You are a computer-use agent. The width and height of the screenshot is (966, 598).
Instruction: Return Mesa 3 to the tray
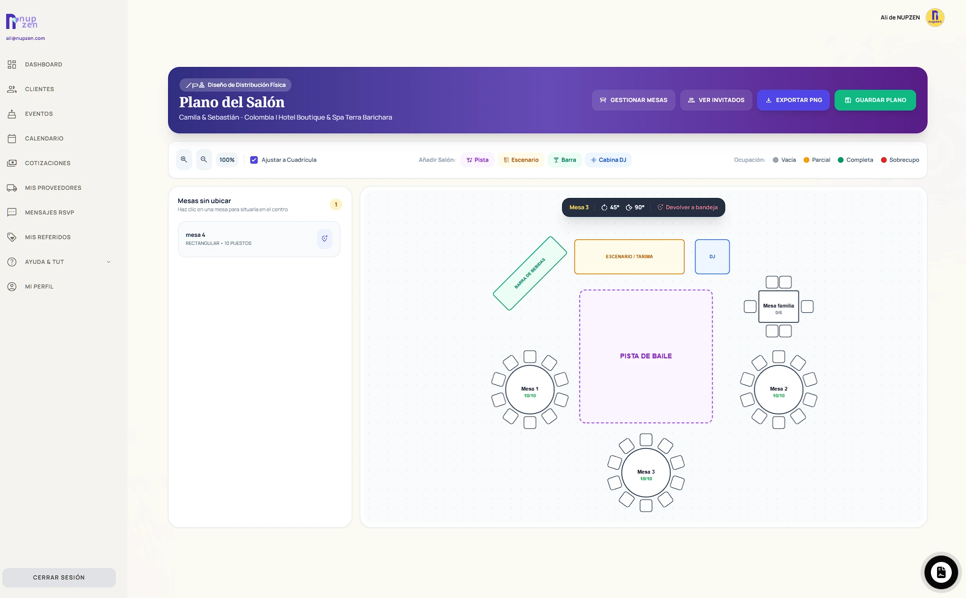click(x=687, y=207)
